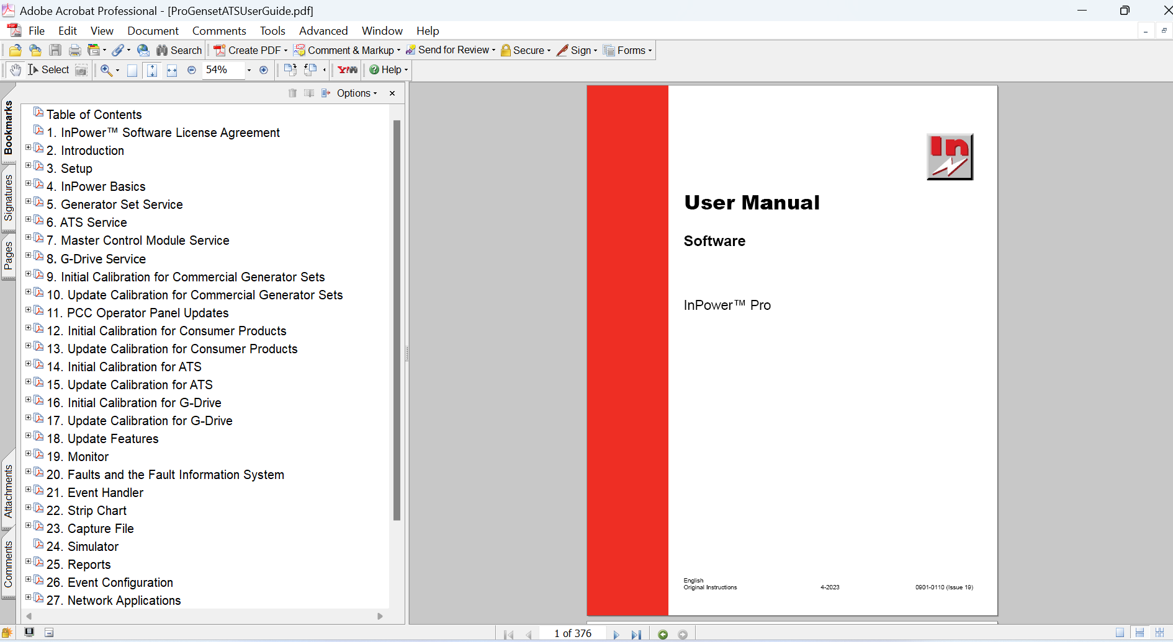1173x642 pixels.
Task: Open the Attachments side tab
Action: point(8,491)
